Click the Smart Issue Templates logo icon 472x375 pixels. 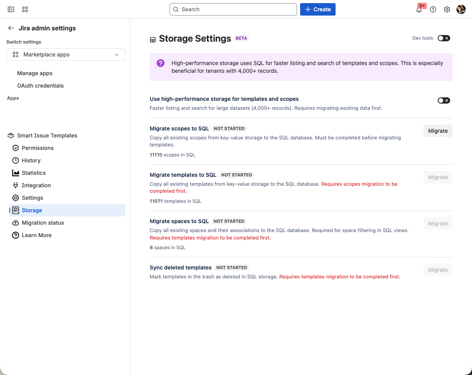click(11, 136)
